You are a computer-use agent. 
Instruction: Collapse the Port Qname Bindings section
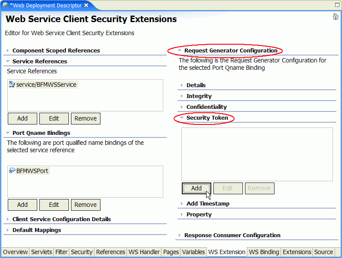[x=8, y=133]
